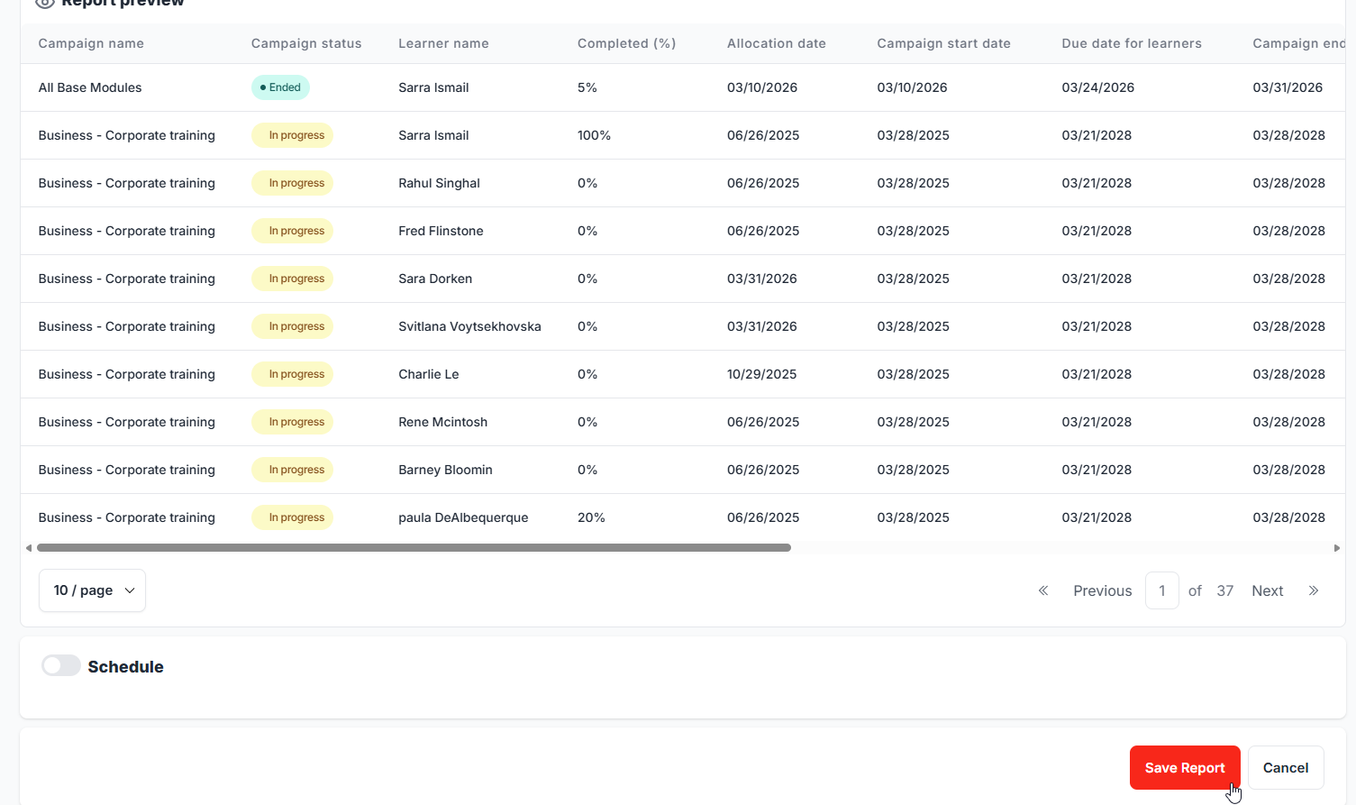
Task: Go to the Next page
Action: pyautogui.click(x=1267, y=590)
